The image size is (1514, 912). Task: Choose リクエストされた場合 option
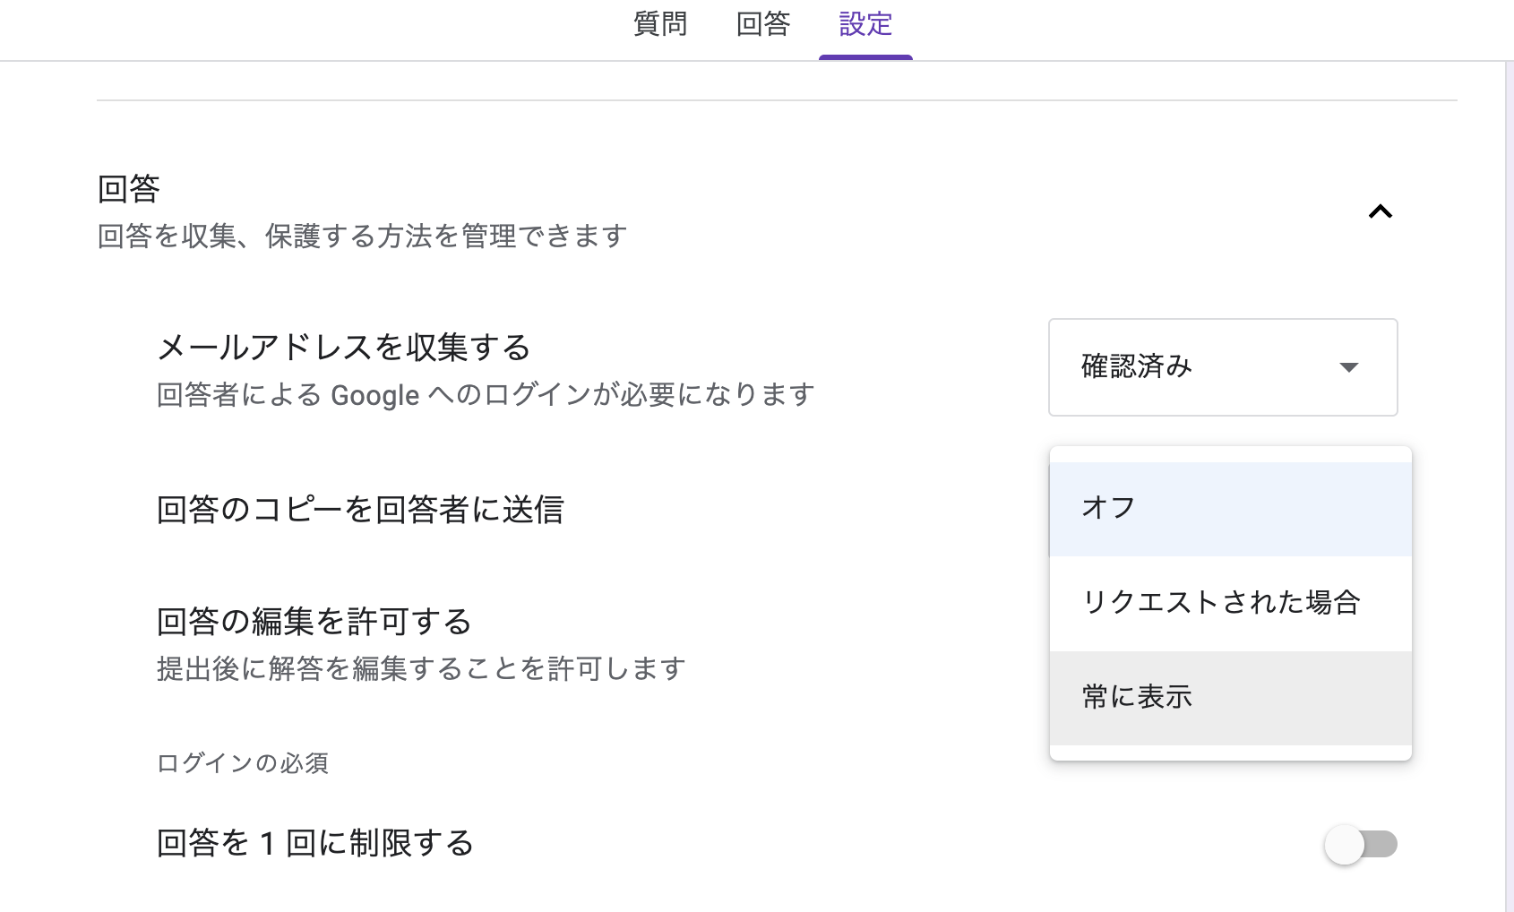(1230, 603)
